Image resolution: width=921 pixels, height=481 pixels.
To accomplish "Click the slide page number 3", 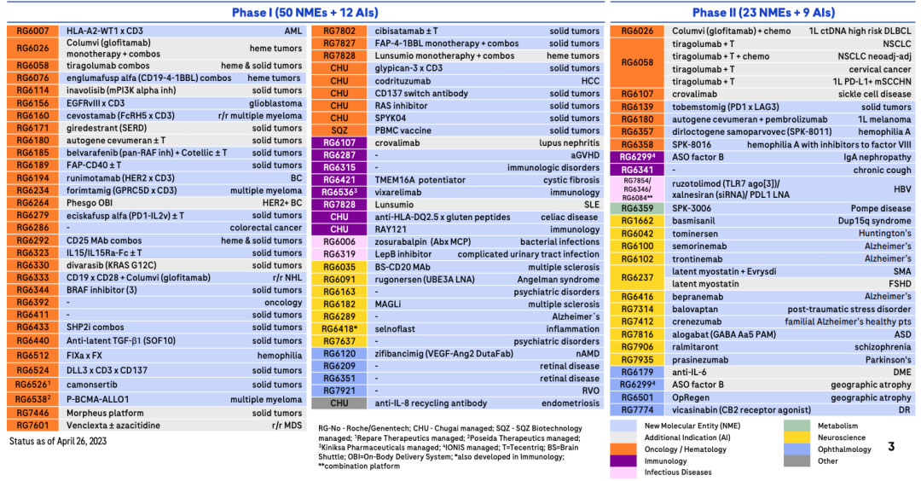I will click(890, 445).
